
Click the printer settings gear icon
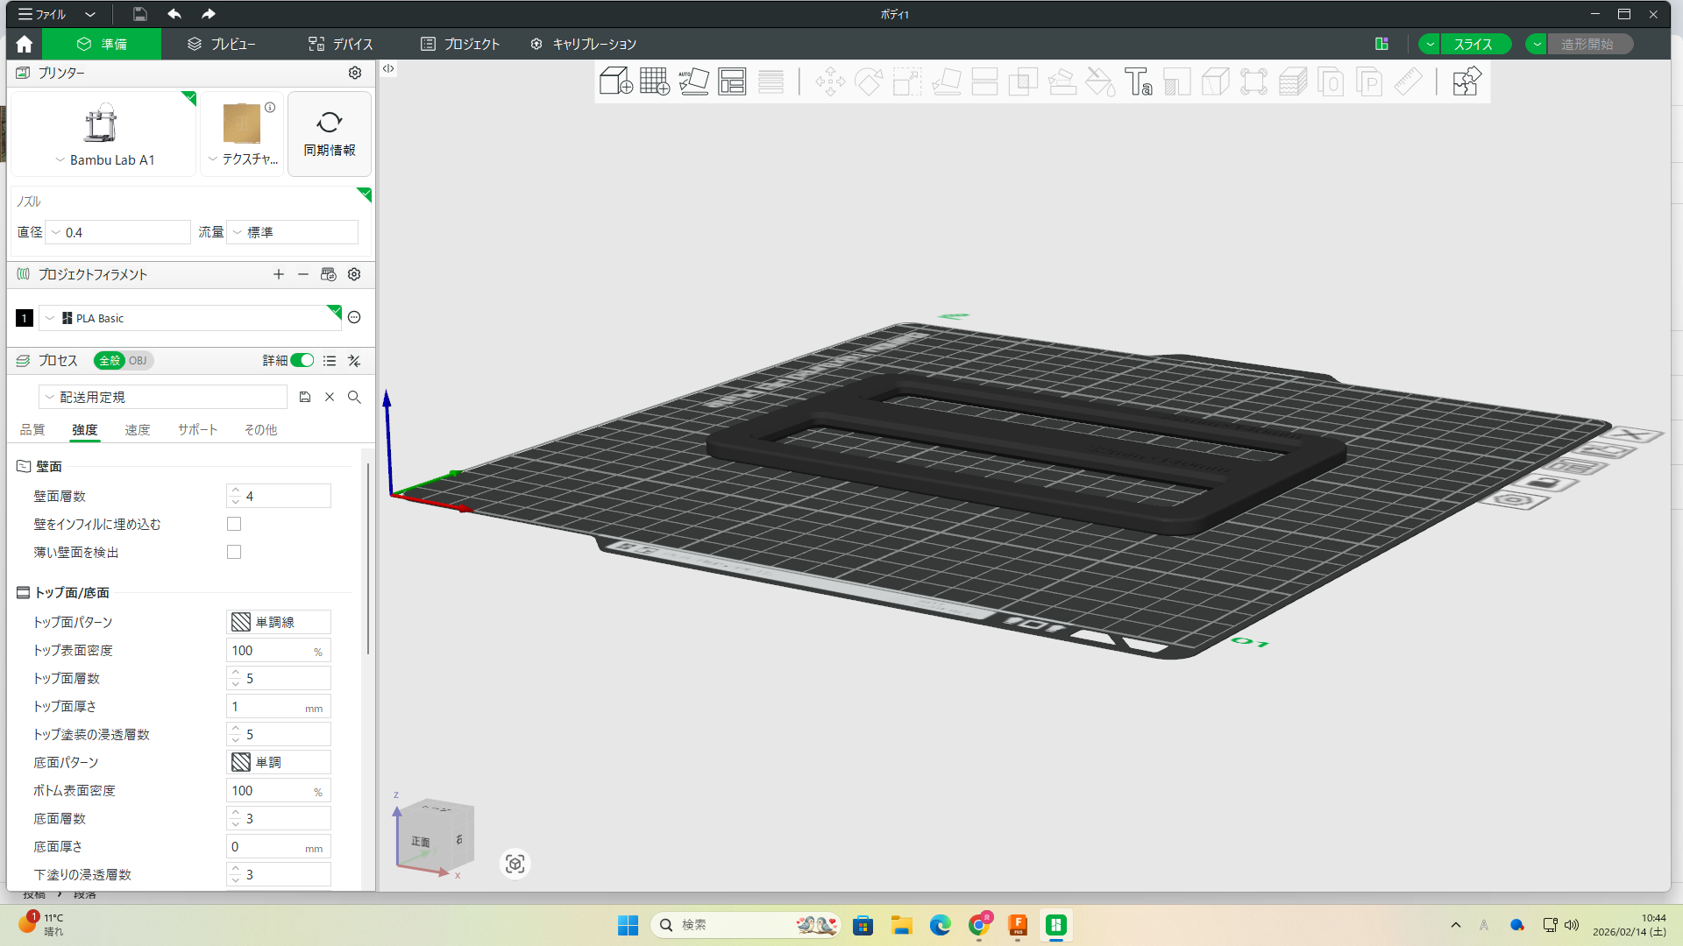point(355,73)
